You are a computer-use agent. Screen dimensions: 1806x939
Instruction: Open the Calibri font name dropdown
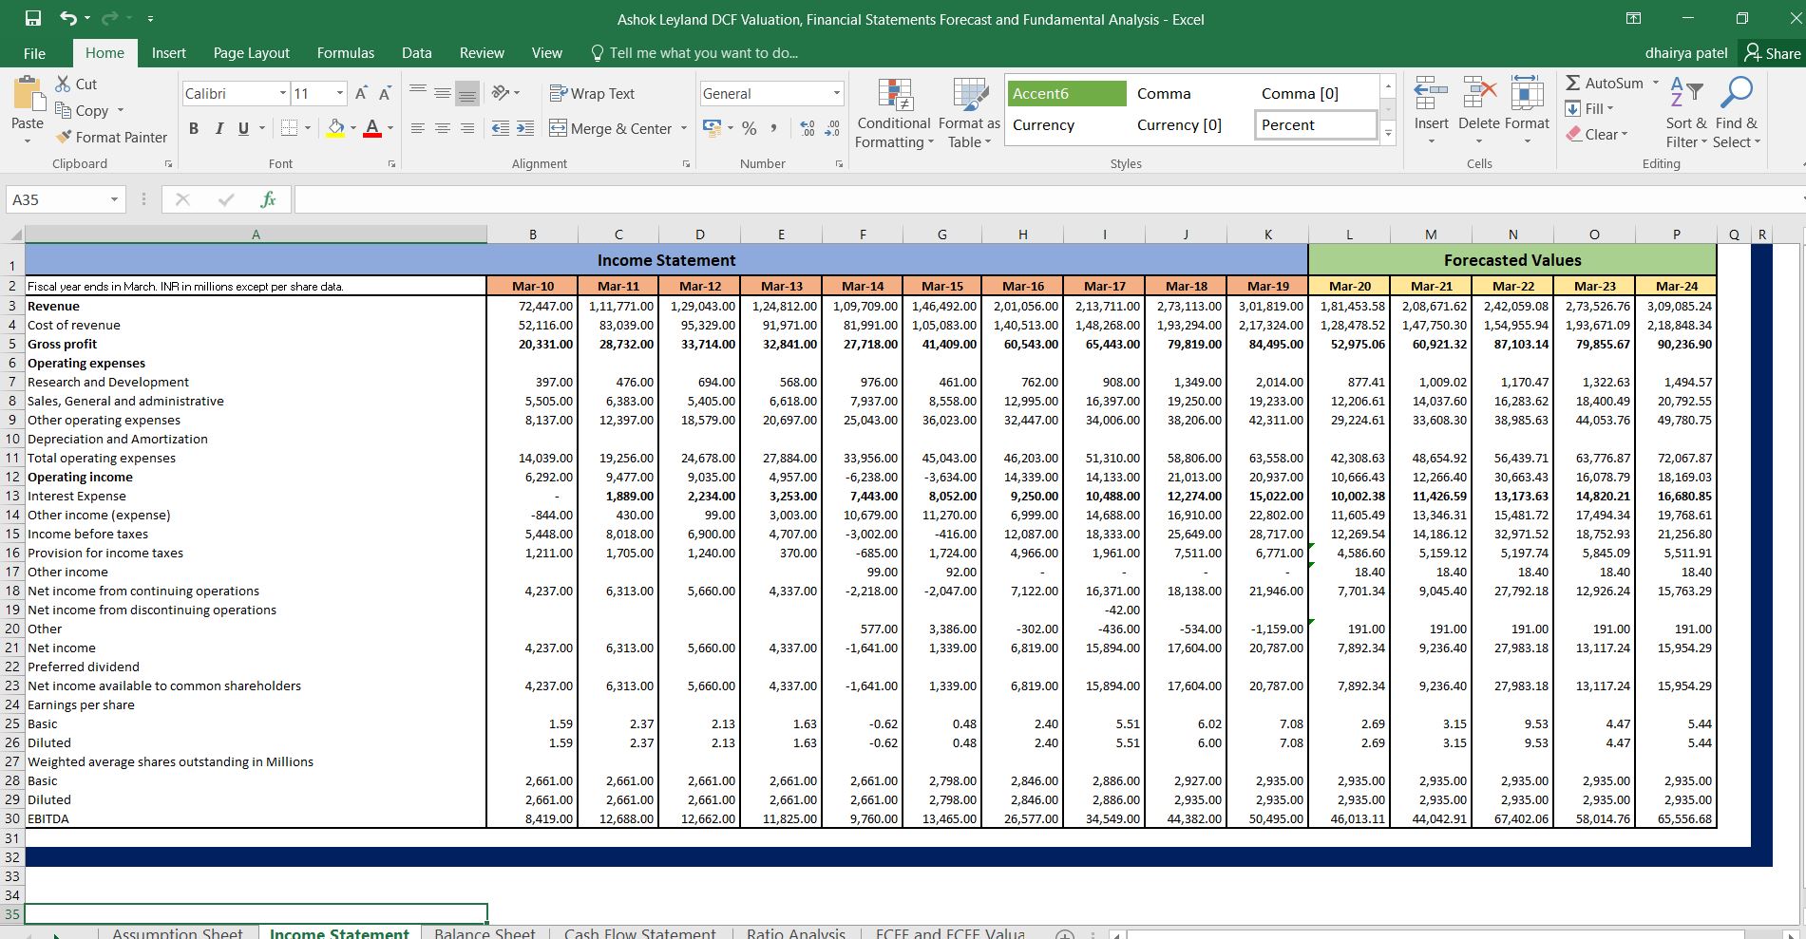tap(283, 93)
